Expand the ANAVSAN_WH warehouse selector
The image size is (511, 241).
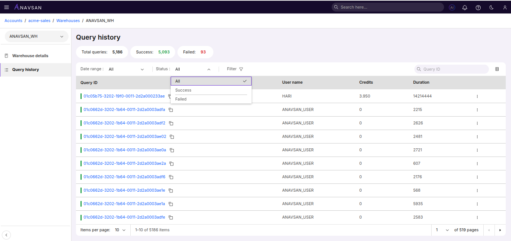coord(36,37)
